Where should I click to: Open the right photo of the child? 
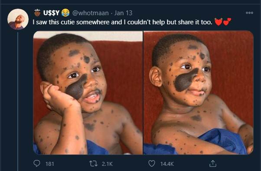(x=199, y=93)
